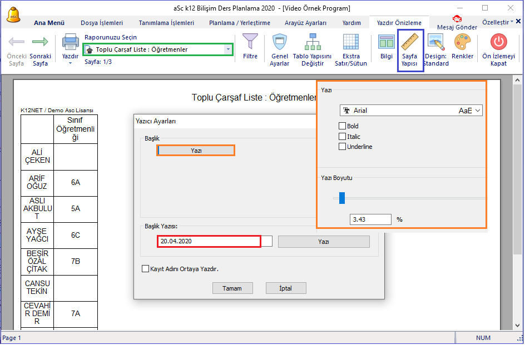Screen dimensions: 525x345
Task: Click the 3.43 font size percent field
Action: pyautogui.click(x=370, y=219)
